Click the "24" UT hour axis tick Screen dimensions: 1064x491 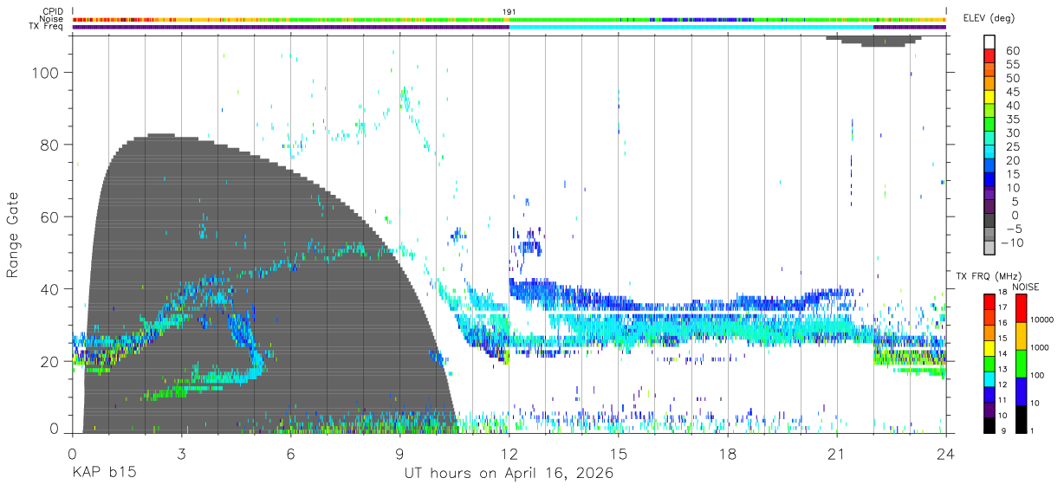click(x=946, y=453)
